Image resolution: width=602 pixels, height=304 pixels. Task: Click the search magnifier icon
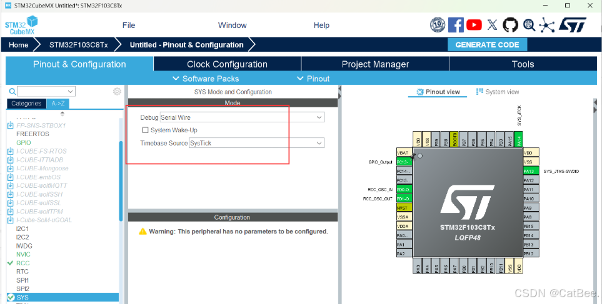tap(13, 91)
